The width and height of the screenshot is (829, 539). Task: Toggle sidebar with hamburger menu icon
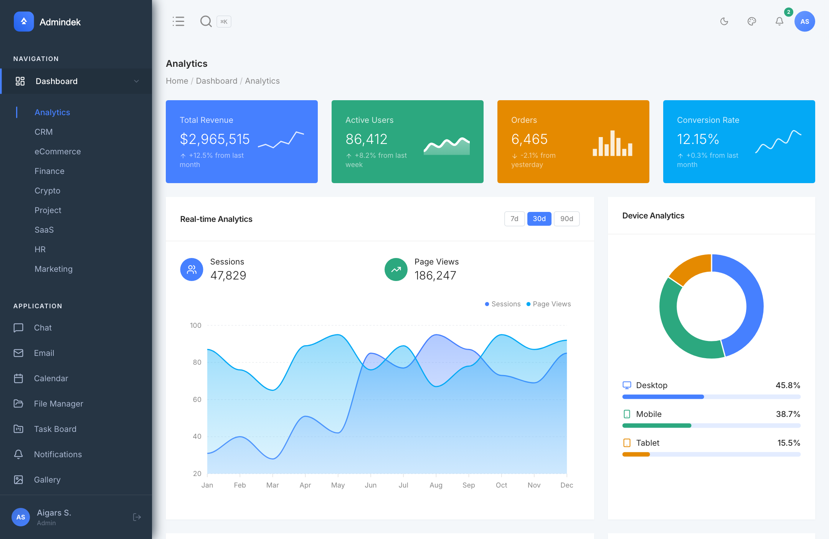tap(178, 21)
